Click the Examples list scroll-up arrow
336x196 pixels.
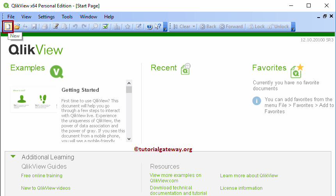pos(129,83)
